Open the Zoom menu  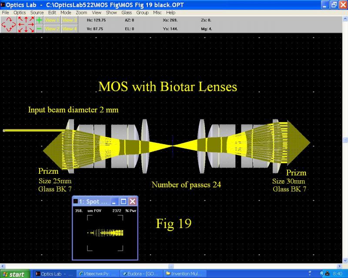point(81,13)
